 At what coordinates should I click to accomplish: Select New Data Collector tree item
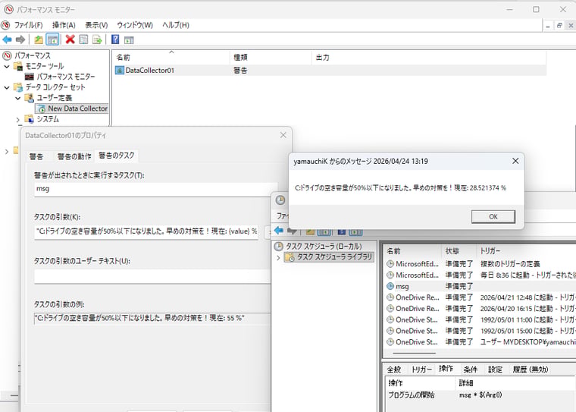pos(77,109)
